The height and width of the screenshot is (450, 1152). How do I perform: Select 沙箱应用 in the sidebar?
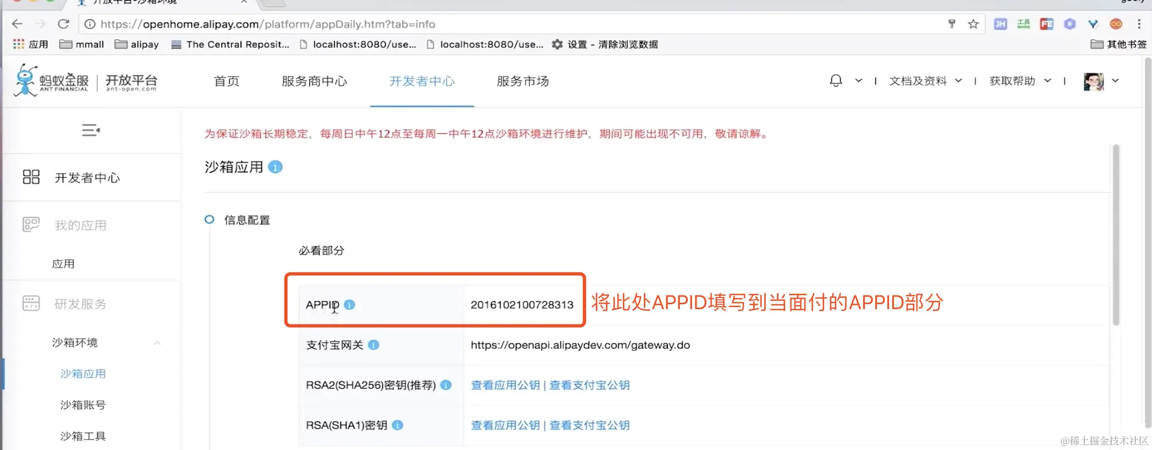[x=83, y=374]
